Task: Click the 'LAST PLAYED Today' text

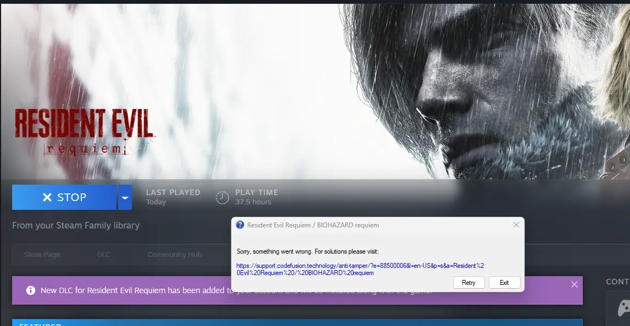Action: point(173,197)
